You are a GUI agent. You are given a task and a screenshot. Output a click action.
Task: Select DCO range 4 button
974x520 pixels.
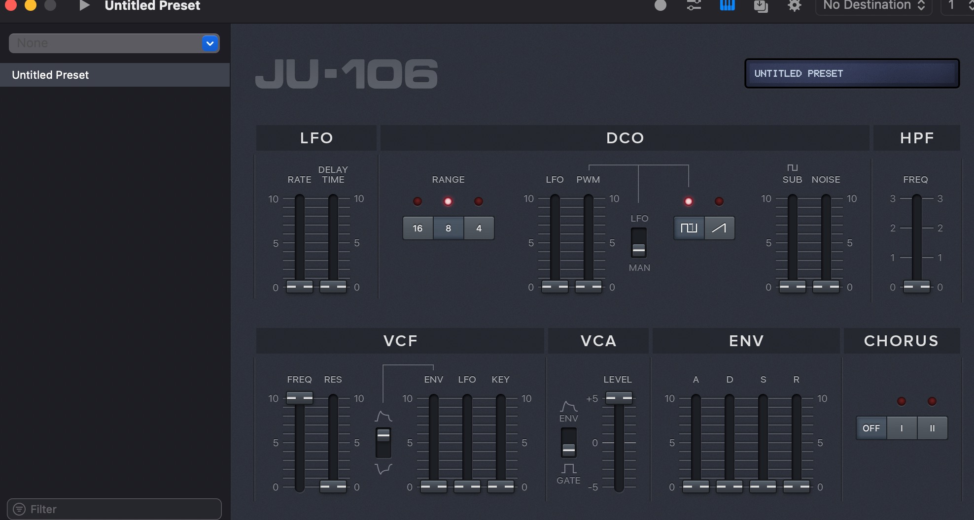click(479, 228)
